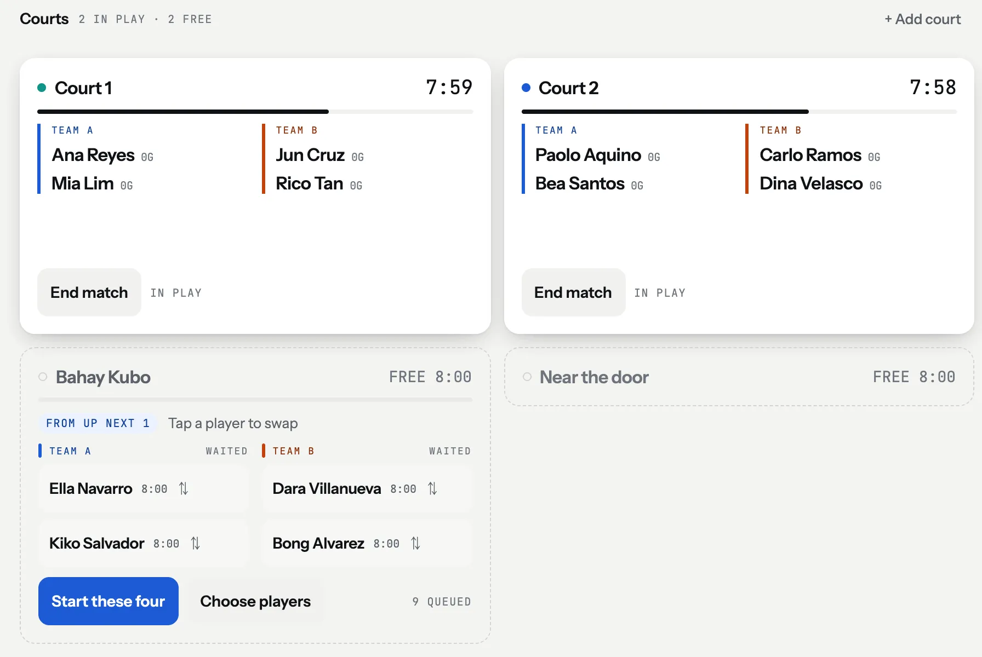Viewport: 982px width, 657px height.
Task: Click swap arrows icon beside Ella Navarro
Action: pyautogui.click(x=184, y=488)
